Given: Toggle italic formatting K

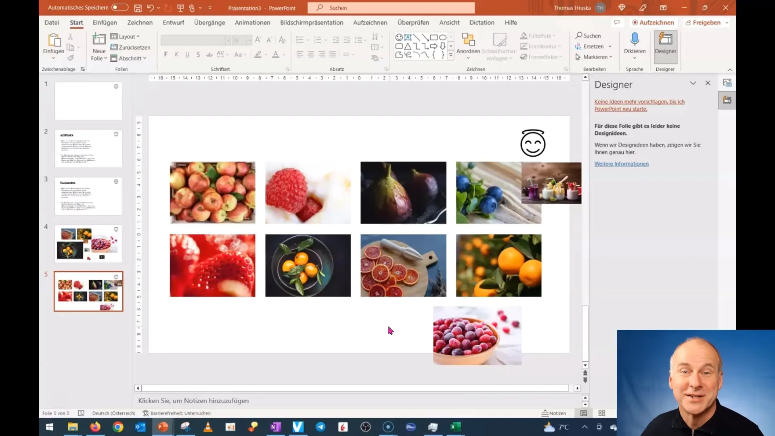Looking at the screenshot, I should click(176, 55).
